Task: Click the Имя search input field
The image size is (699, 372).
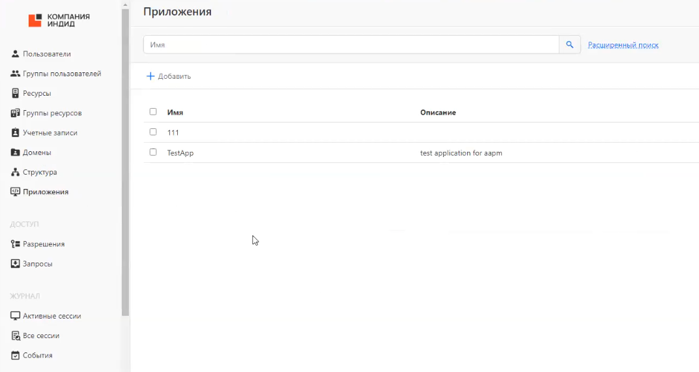Action: 350,44
